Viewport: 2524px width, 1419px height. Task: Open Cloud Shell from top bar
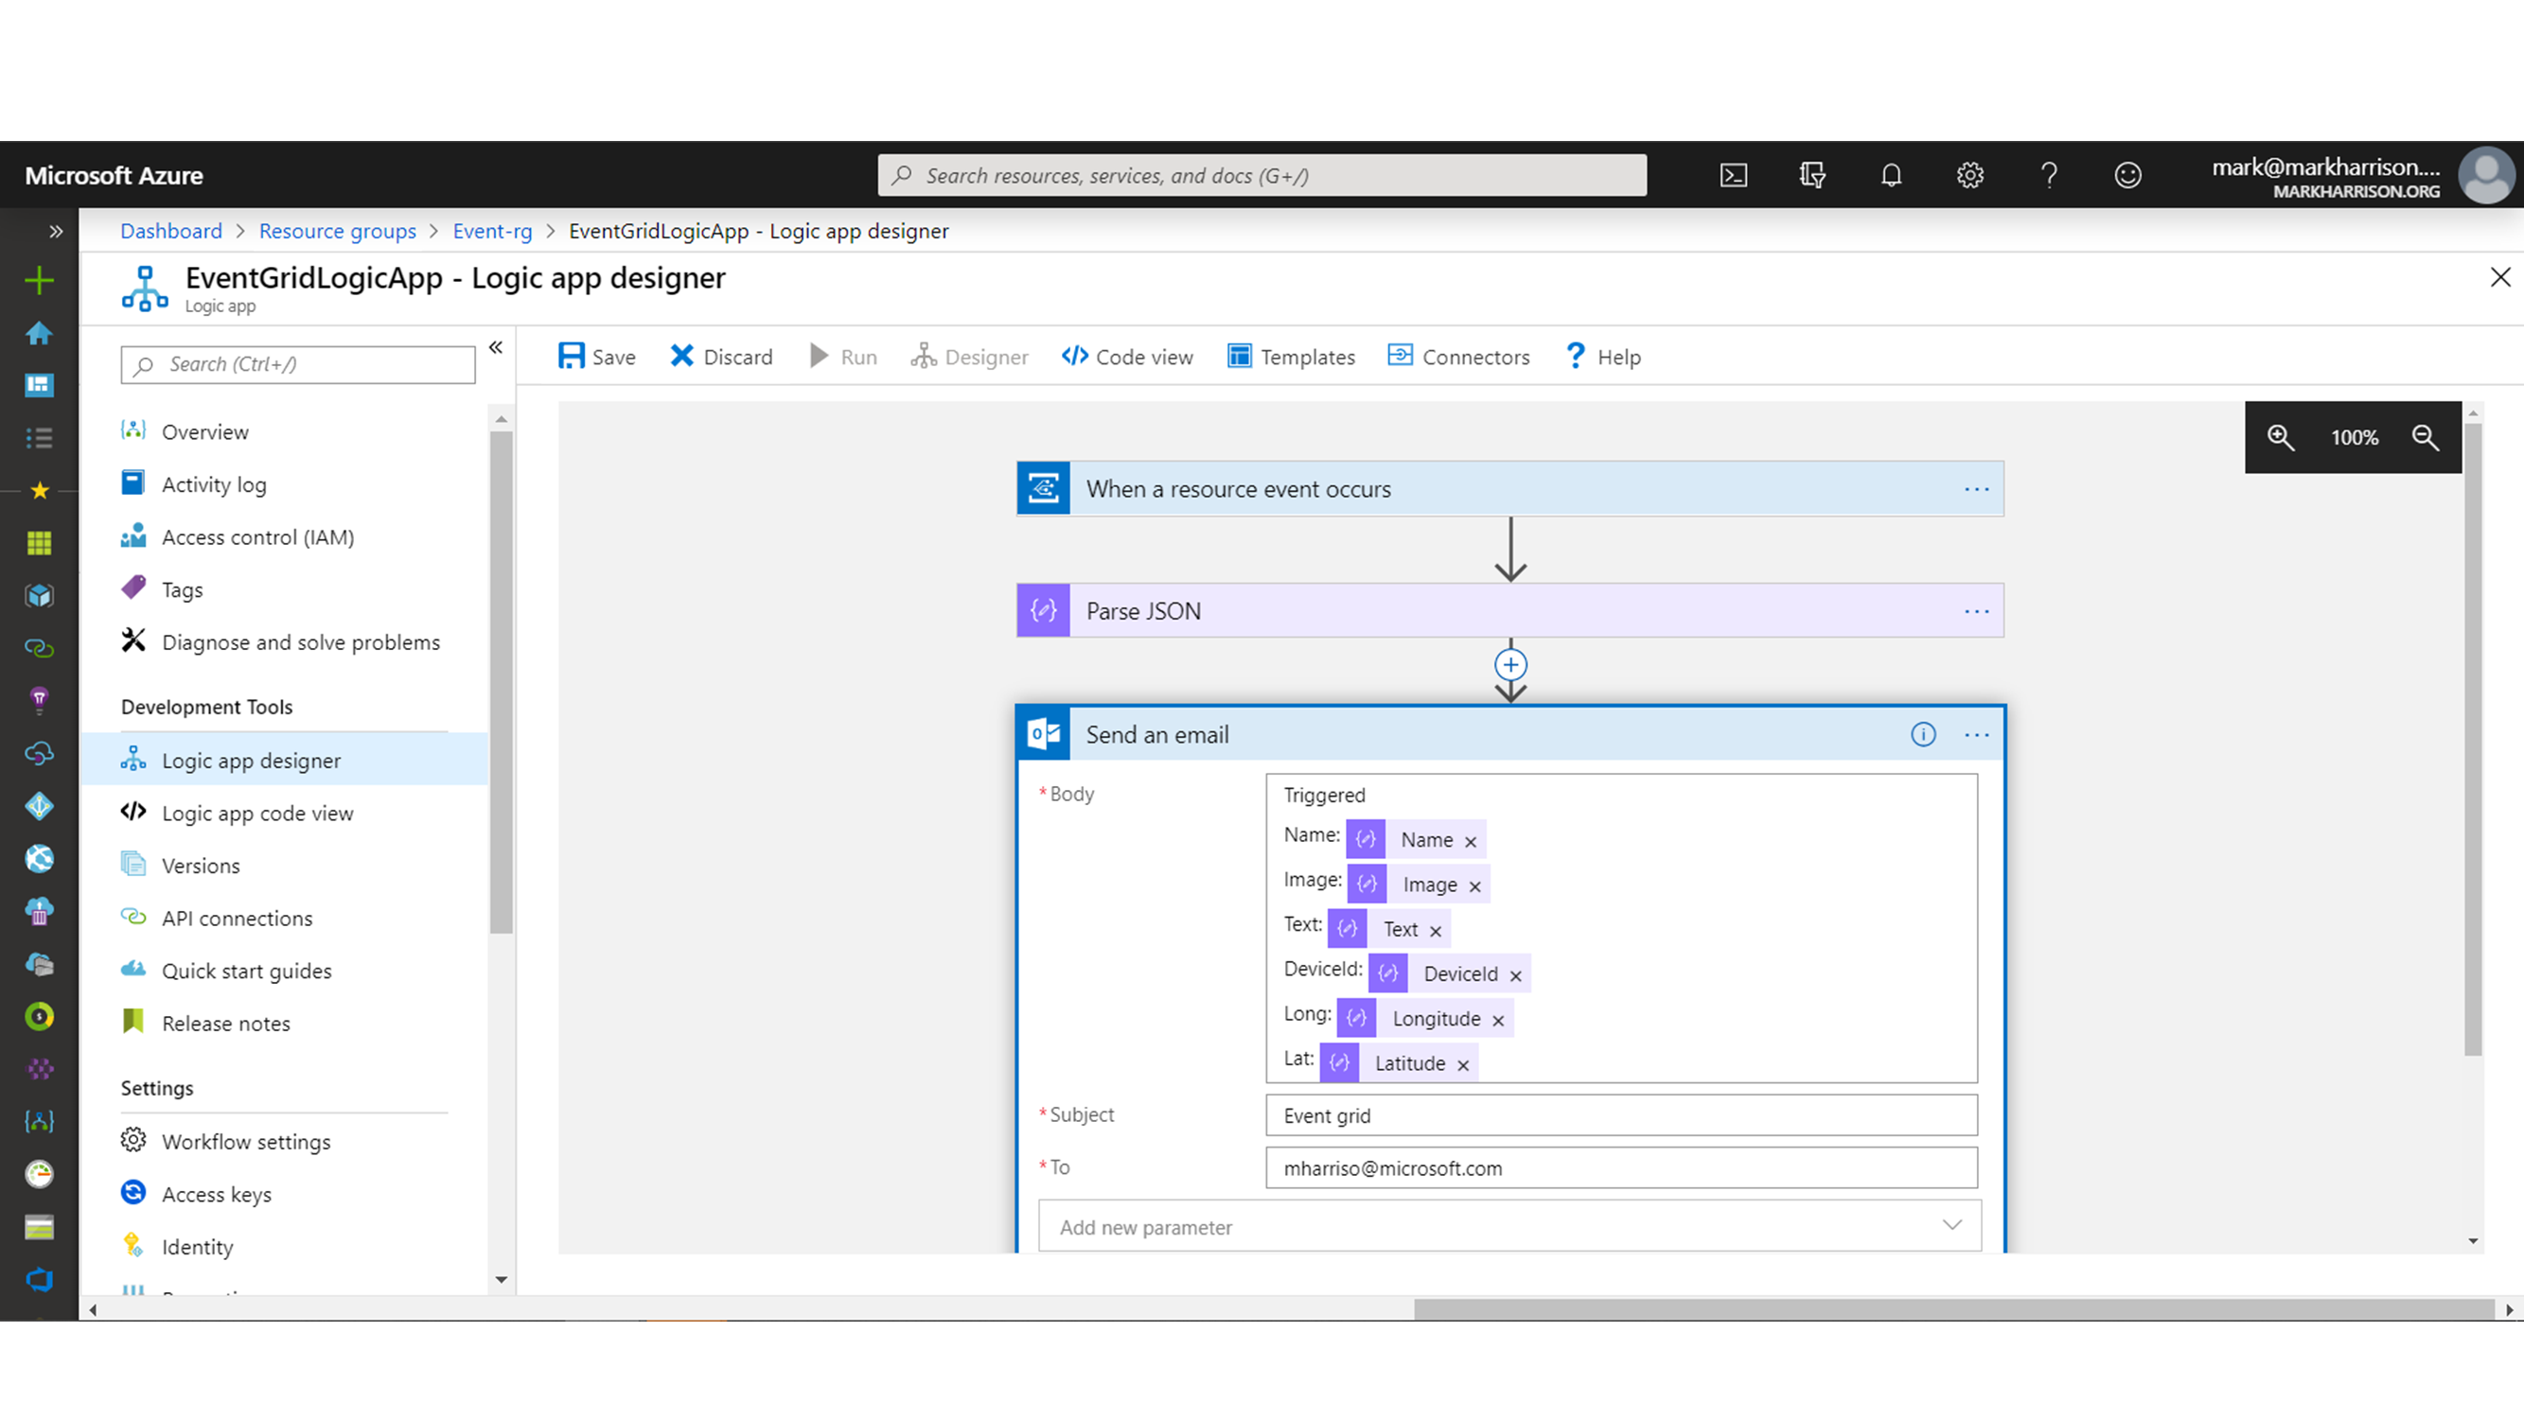tap(1733, 175)
